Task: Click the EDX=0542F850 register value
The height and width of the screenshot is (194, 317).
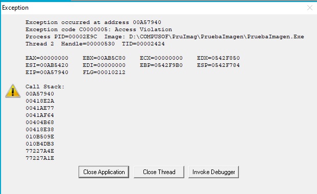Action: [x=218, y=58]
